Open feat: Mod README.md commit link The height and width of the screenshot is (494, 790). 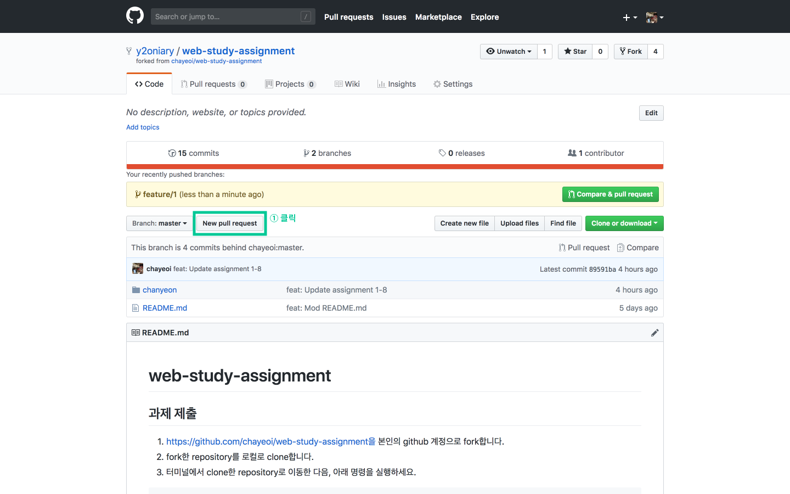(x=326, y=308)
